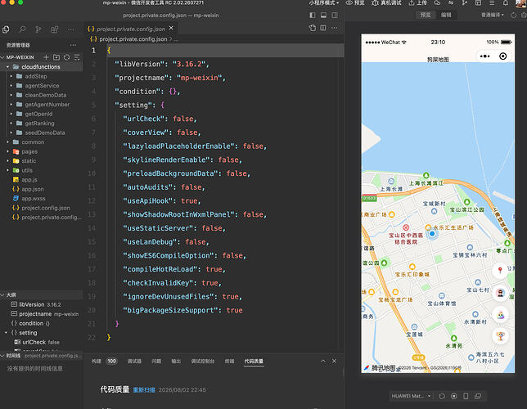
Task: Refresh the MP-WEIXIN explorer tree
Action: point(66,57)
